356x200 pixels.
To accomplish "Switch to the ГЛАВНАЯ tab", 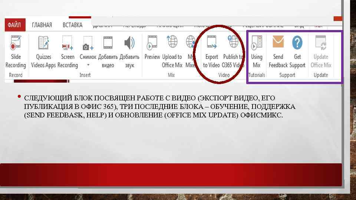I will click(x=42, y=25).
